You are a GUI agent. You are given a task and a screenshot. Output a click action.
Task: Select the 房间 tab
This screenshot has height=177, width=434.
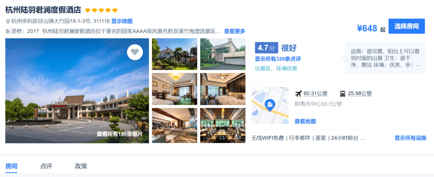tap(11, 166)
